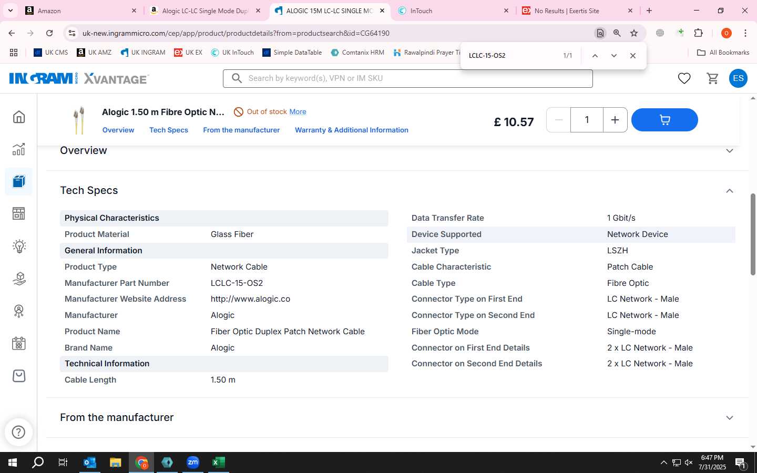Open the help question mark button
This screenshot has height=473, width=757.
click(x=18, y=432)
